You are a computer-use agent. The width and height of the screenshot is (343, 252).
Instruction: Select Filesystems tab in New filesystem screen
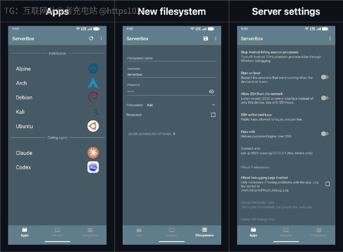pos(205,232)
